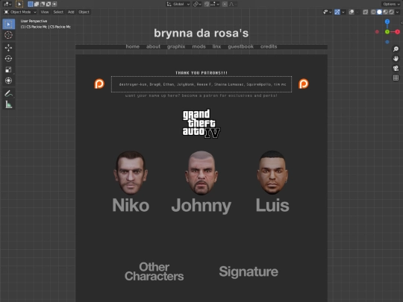
Task: Click the pan view hand gizmo
Action: [396, 59]
